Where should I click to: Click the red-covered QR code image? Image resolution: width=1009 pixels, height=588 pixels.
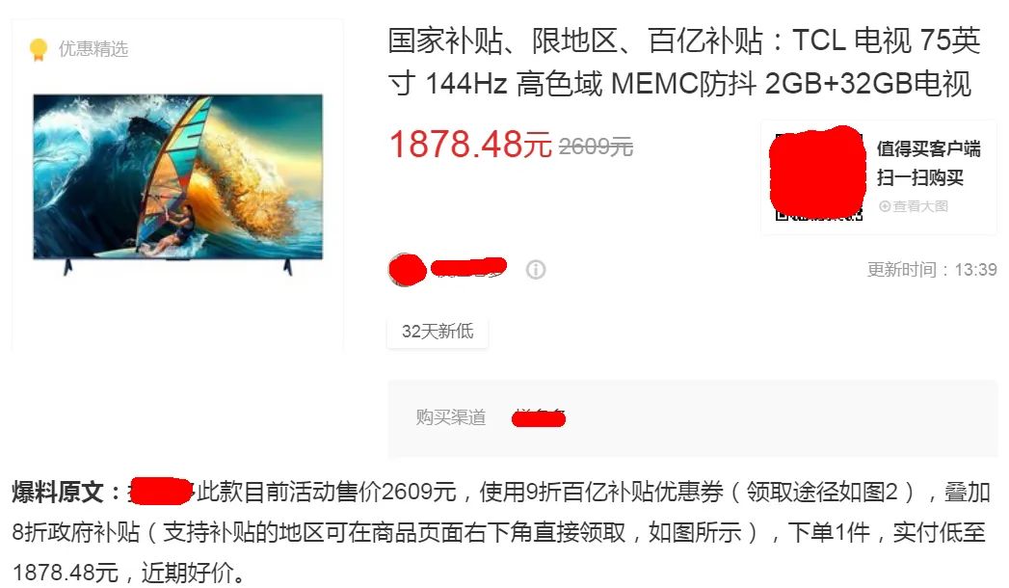(x=818, y=174)
